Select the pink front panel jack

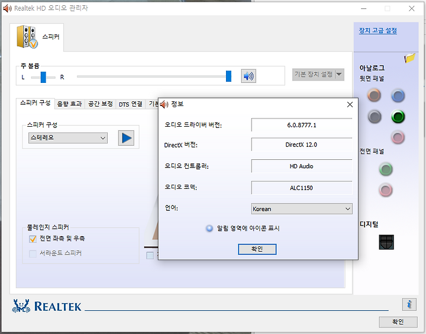tap(386, 190)
